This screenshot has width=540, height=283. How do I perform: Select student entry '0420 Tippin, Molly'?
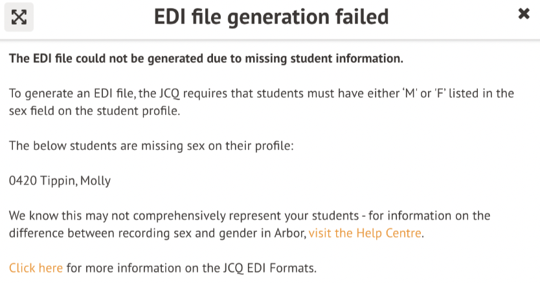click(x=60, y=181)
